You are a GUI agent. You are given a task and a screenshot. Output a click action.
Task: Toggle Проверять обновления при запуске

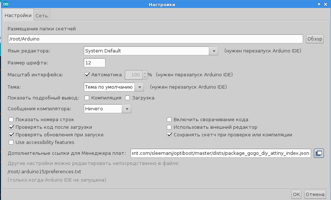click(x=11, y=135)
